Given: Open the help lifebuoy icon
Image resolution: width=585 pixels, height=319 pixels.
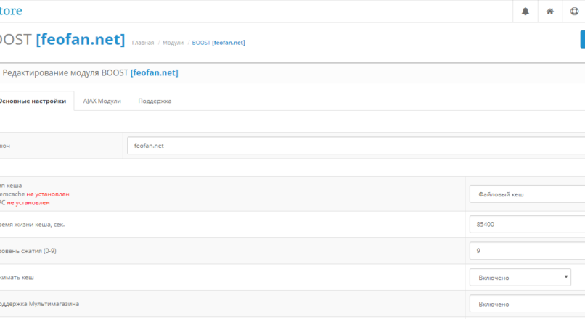Looking at the screenshot, I should [x=574, y=11].
